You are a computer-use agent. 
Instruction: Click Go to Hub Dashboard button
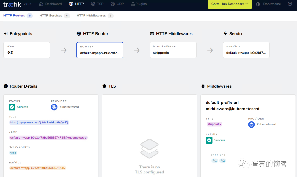coord(230,4)
